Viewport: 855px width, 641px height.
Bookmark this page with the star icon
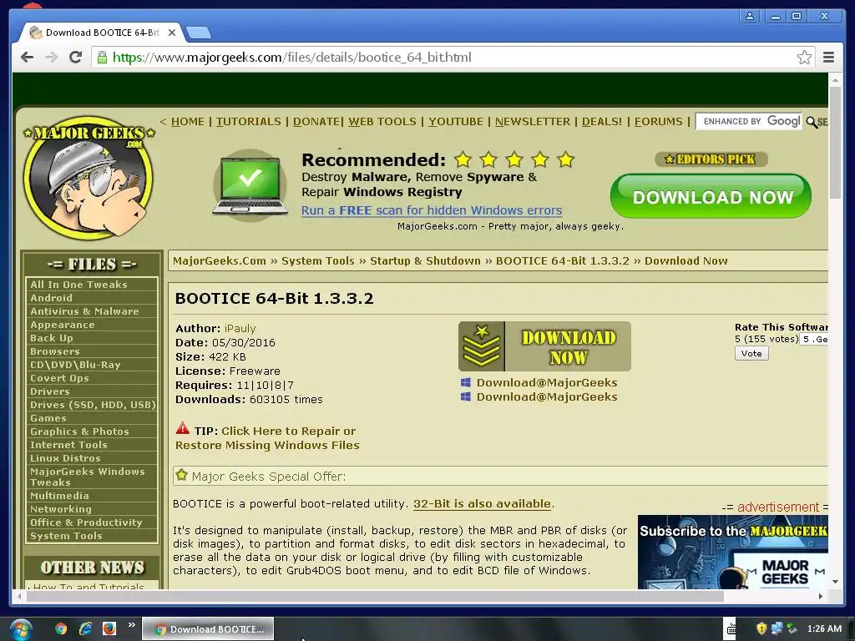tap(804, 58)
